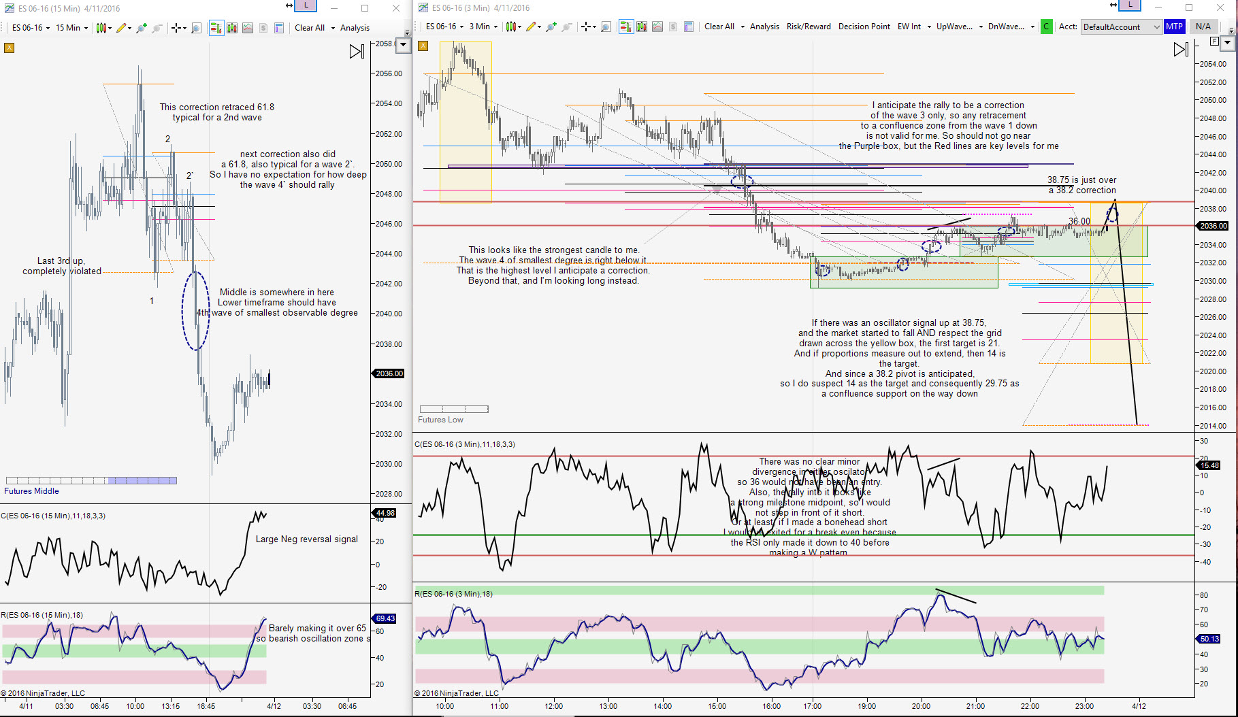The height and width of the screenshot is (717, 1238).
Task: Expand ES 06-16 instrument dropdown in 3 Min chart
Action: [x=445, y=27]
